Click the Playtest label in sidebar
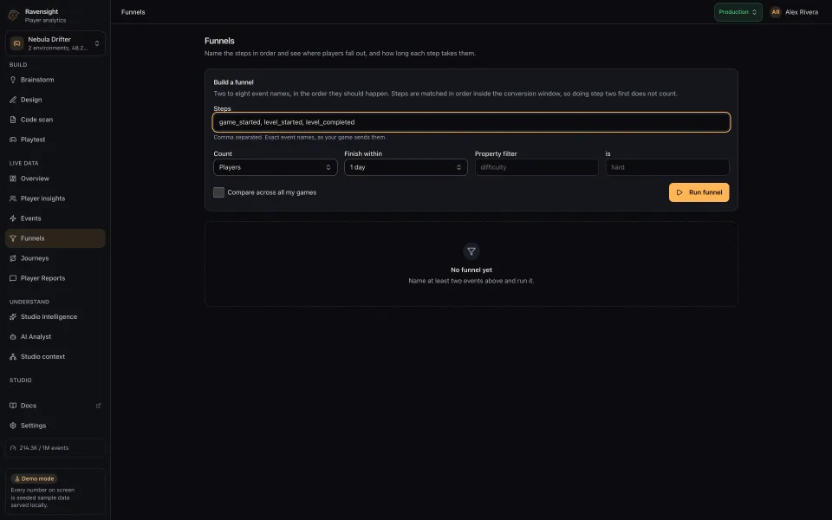The width and height of the screenshot is (832, 520). click(x=33, y=140)
